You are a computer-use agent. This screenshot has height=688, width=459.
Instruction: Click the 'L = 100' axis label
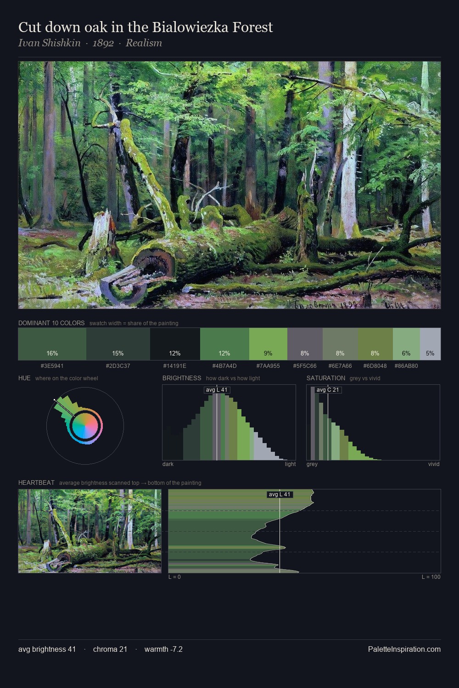click(x=431, y=577)
